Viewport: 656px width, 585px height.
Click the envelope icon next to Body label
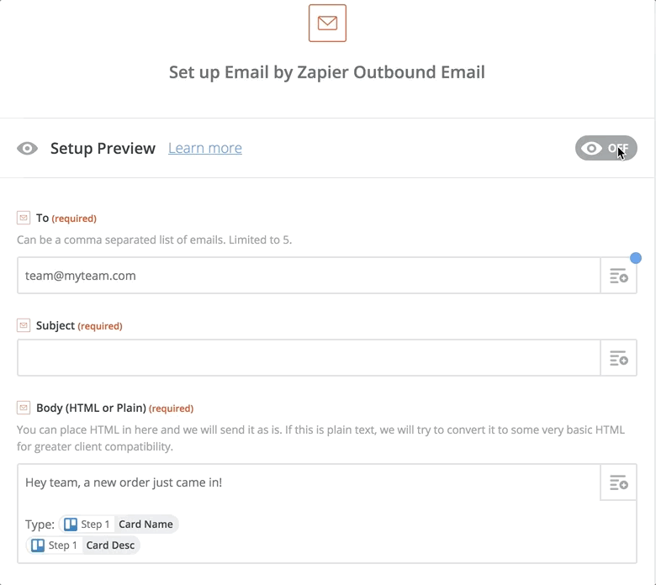pos(24,408)
